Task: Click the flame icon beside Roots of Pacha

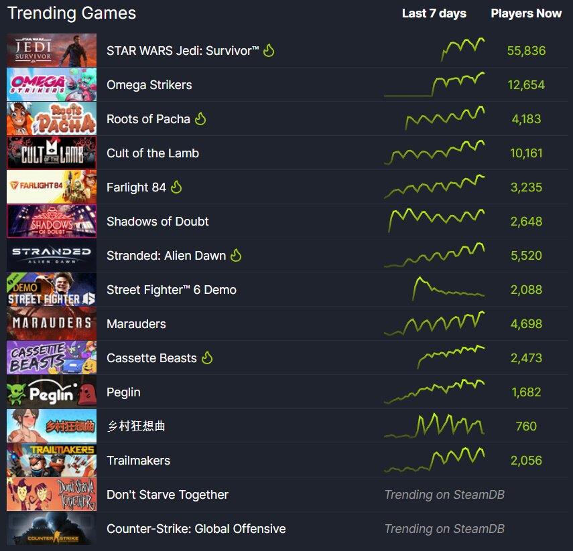Action: pyautogui.click(x=200, y=119)
